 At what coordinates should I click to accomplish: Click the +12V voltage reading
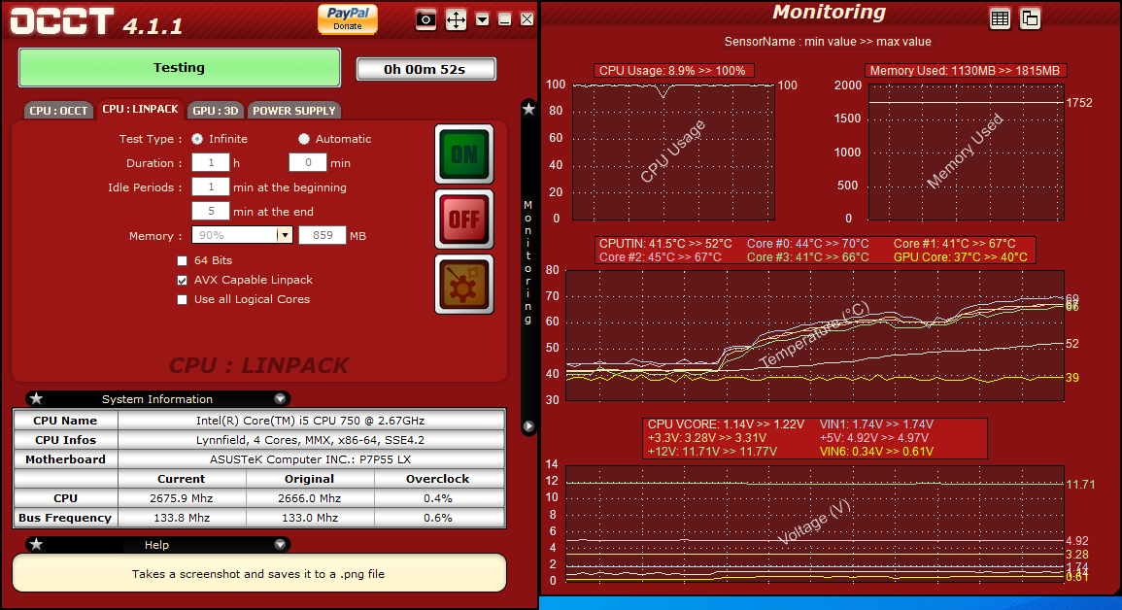(x=711, y=452)
